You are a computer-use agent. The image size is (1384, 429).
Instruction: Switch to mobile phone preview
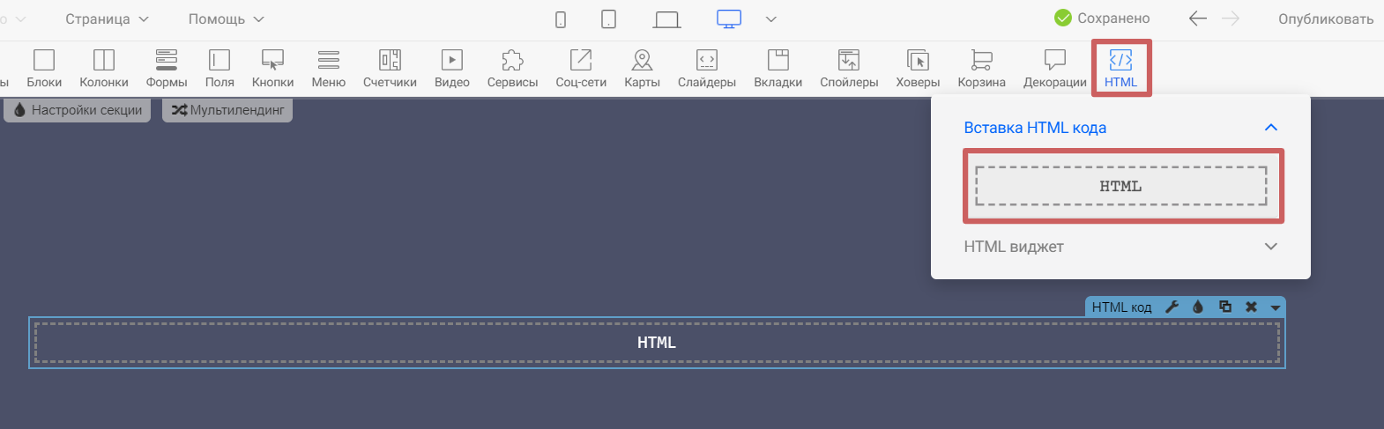(561, 19)
